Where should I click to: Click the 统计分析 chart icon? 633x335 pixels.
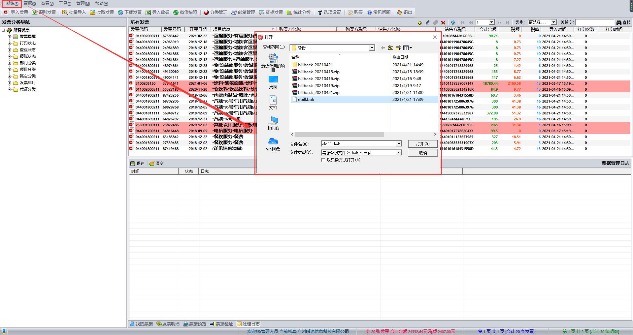point(289,12)
